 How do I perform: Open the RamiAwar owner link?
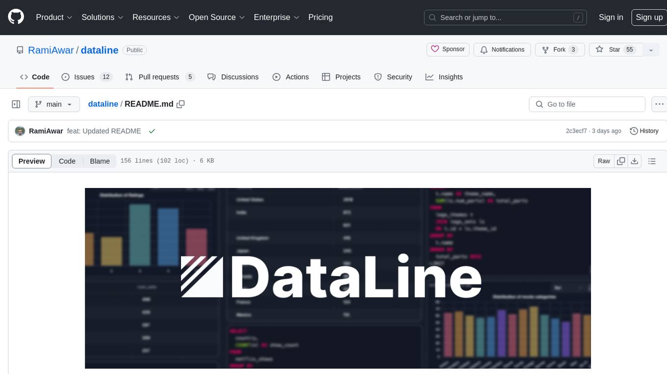tap(51, 50)
